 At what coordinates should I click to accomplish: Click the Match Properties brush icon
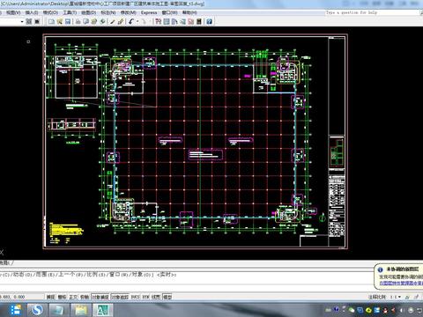121,21
